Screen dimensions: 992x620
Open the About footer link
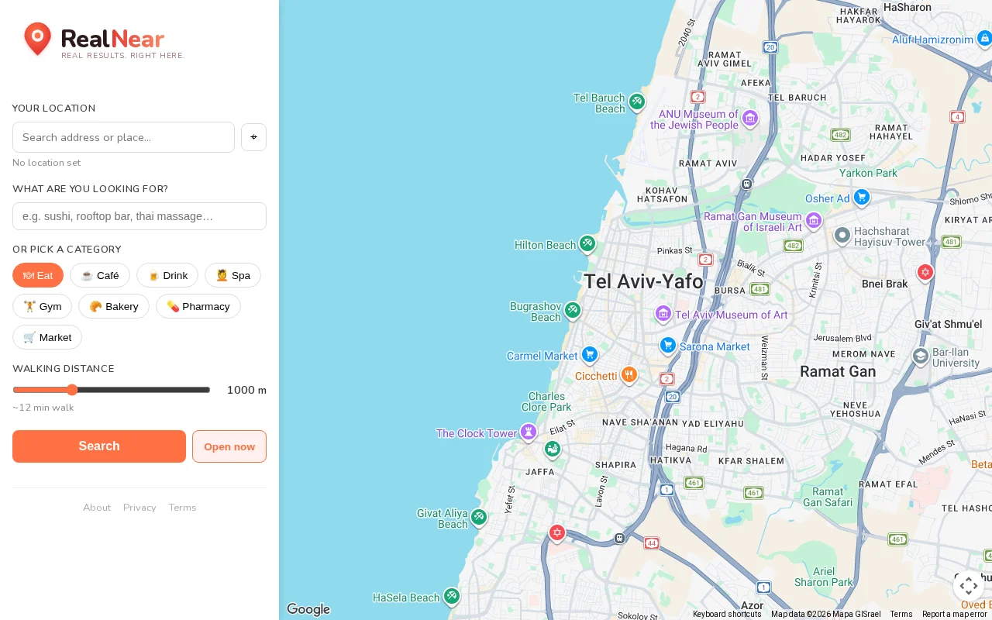(97, 508)
